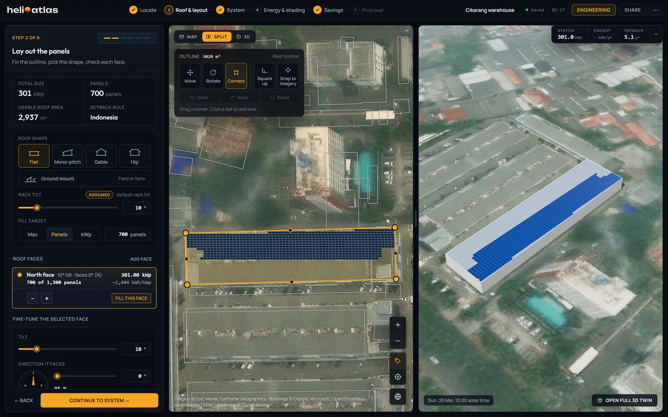The height and width of the screenshot is (417, 668).
Task: Click Fill This Face button
Action: (x=131, y=298)
